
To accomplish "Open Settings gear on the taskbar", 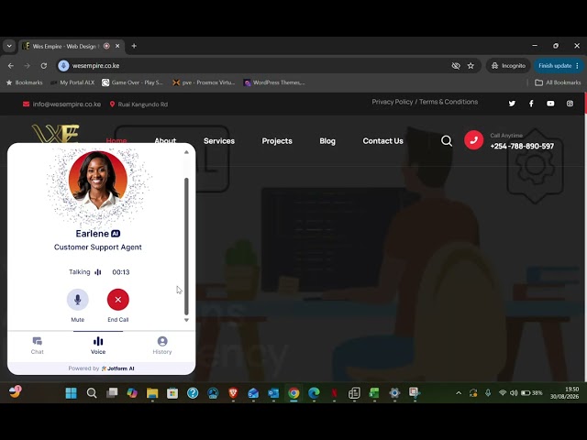I will click(x=394, y=393).
